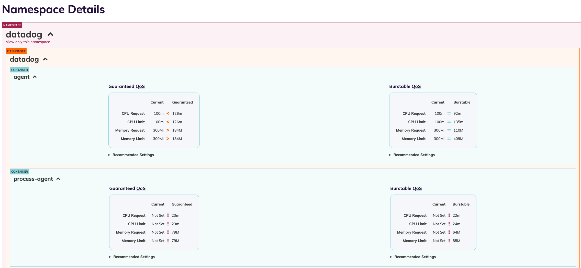Click less-than icon in agent Guaranteed CPU Limit row
This screenshot has height=268, width=581.
[168, 122]
